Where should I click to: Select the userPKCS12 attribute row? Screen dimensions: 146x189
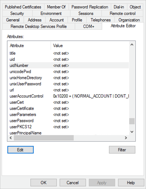click(69, 127)
